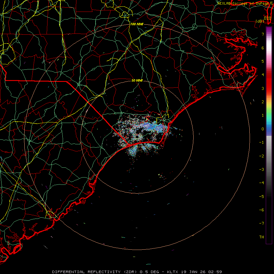Click the "-2" value on the color scale

262,156
